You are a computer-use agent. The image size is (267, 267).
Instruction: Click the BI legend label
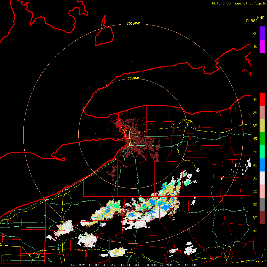click(255, 218)
